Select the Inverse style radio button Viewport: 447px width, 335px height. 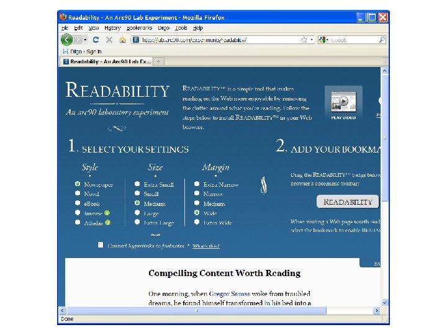tap(78, 213)
